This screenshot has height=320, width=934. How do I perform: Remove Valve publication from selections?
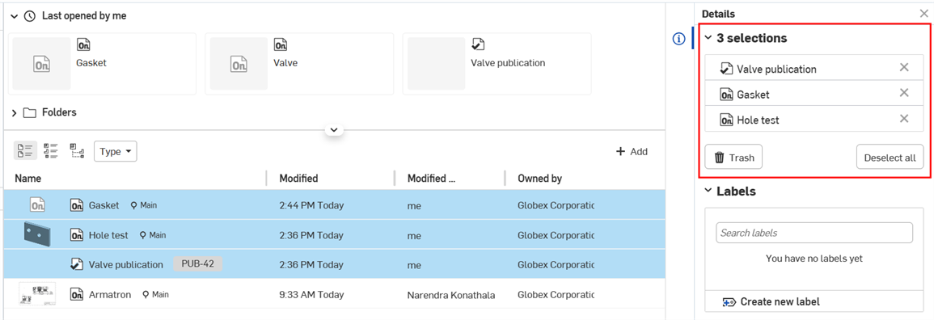coord(903,68)
